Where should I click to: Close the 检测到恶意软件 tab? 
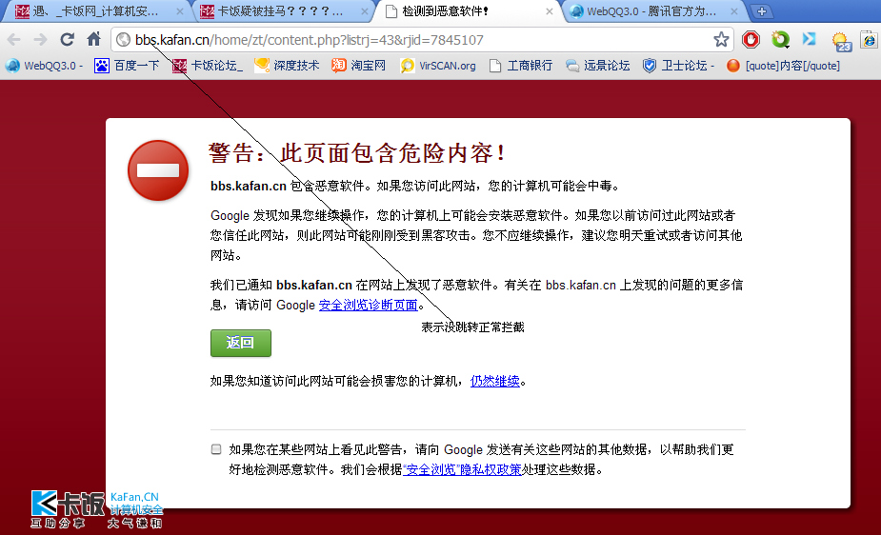[549, 11]
